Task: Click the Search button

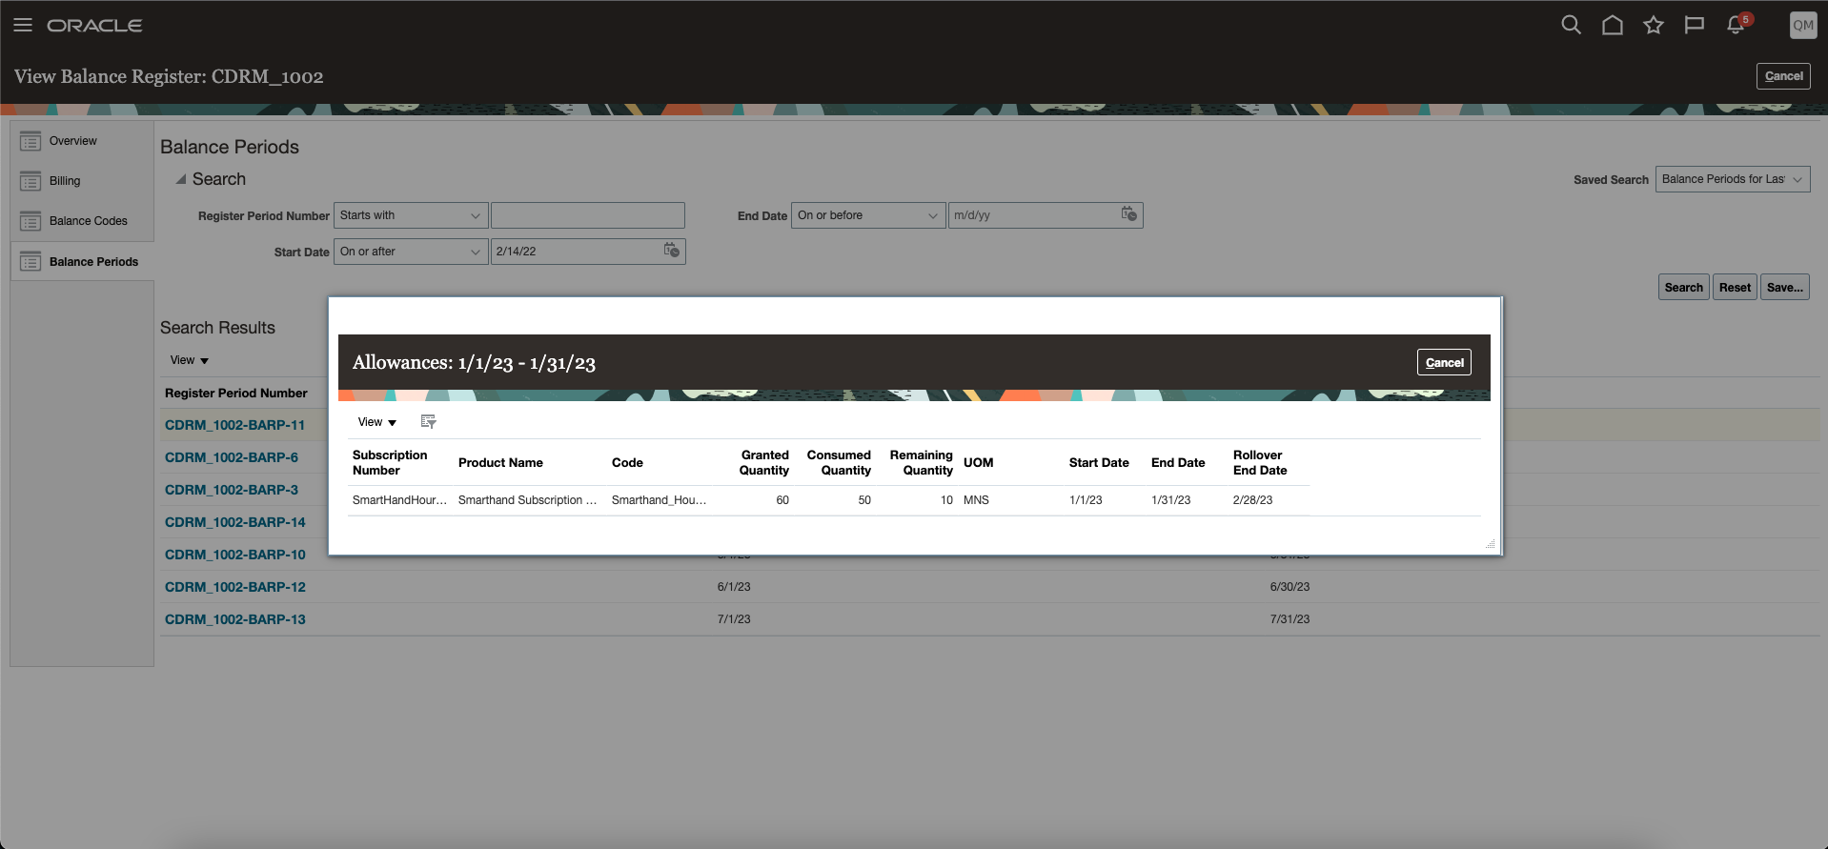Action: pyautogui.click(x=1683, y=288)
